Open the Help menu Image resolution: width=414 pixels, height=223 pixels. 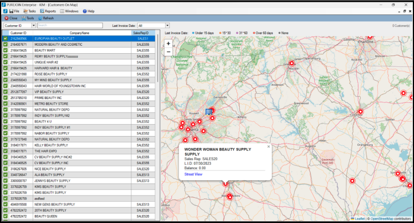[x=88, y=11]
